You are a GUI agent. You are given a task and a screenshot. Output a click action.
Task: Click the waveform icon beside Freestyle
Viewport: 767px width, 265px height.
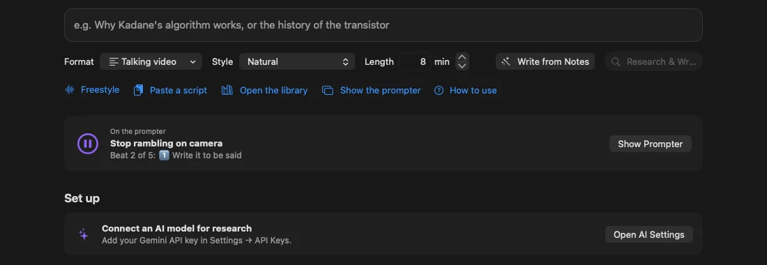coord(70,90)
